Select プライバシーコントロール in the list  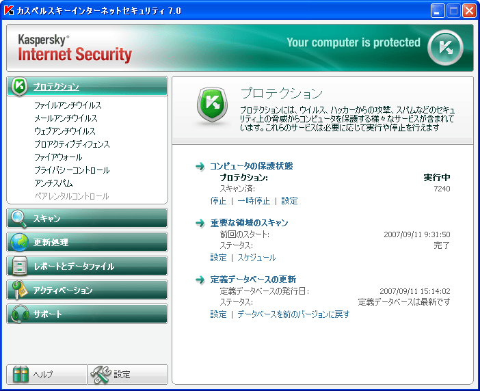pos(72,170)
